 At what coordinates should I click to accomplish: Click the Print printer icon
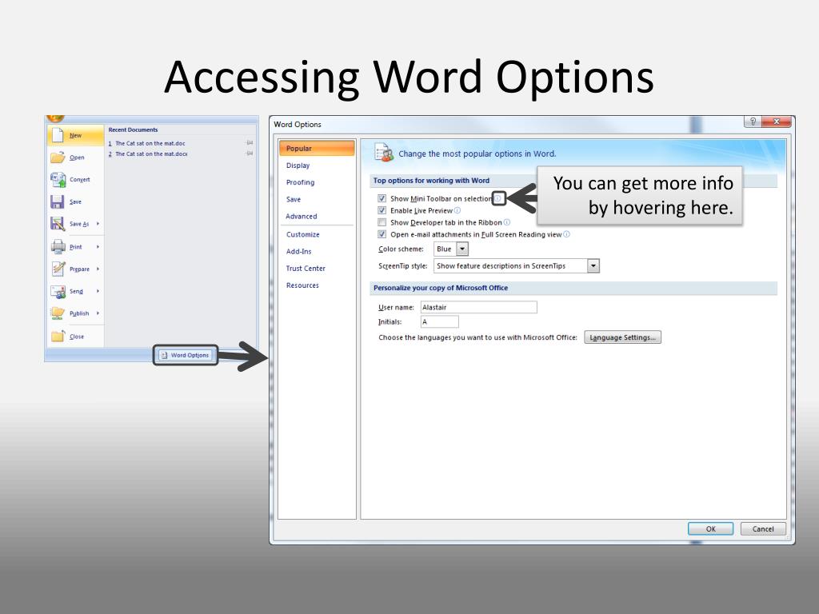pyautogui.click(x=58, y=246)
